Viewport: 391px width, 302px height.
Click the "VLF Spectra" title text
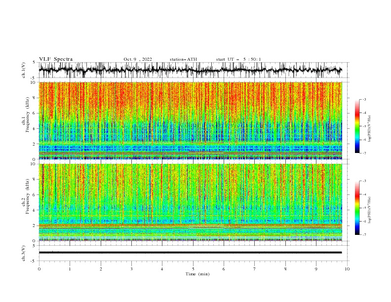click(x=56, y=59)
